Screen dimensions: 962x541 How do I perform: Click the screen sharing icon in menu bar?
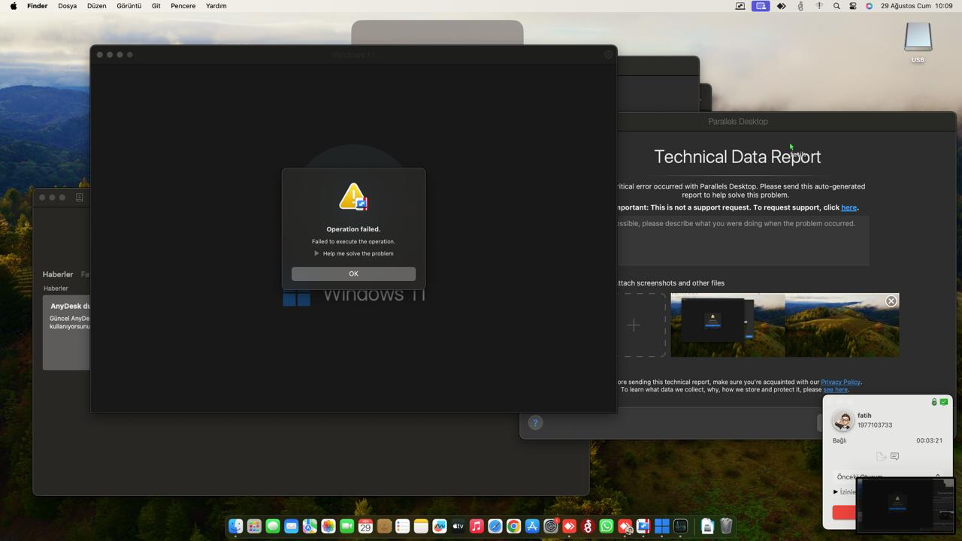point(761,6)
